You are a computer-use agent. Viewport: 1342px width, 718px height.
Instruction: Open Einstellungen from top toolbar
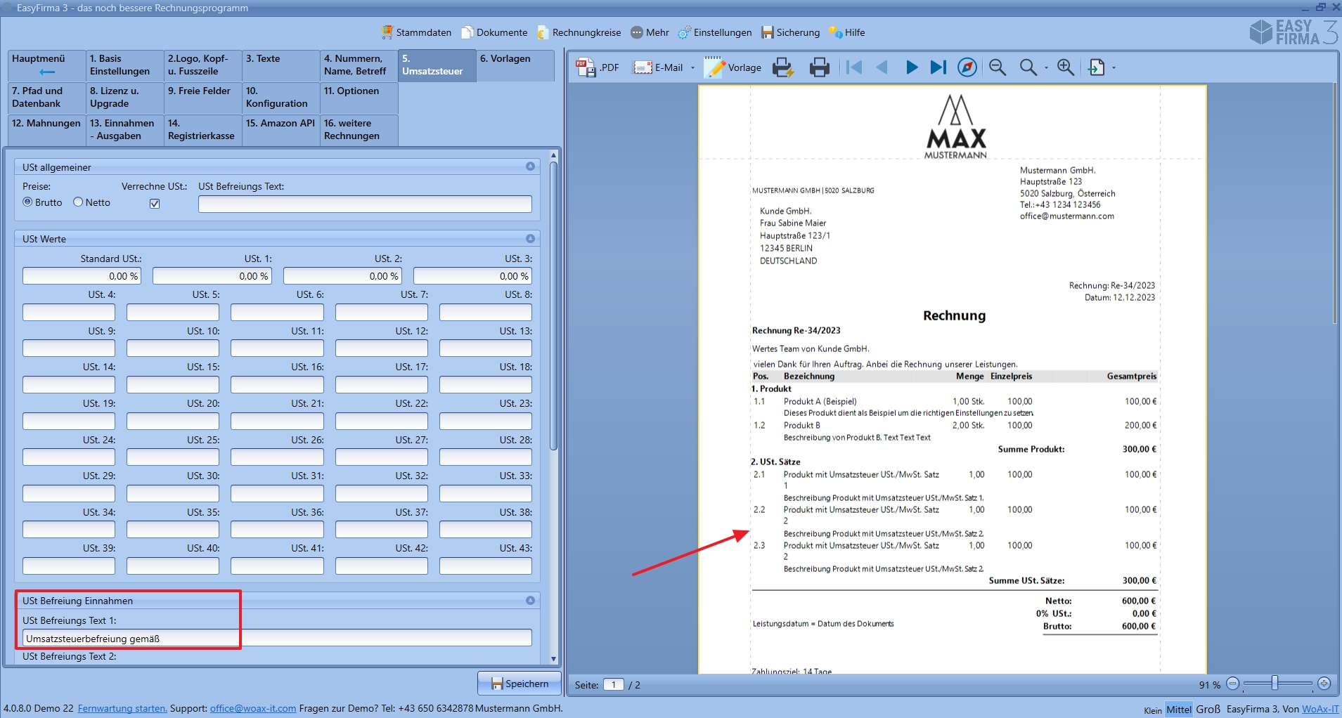[x=715, y=32]
